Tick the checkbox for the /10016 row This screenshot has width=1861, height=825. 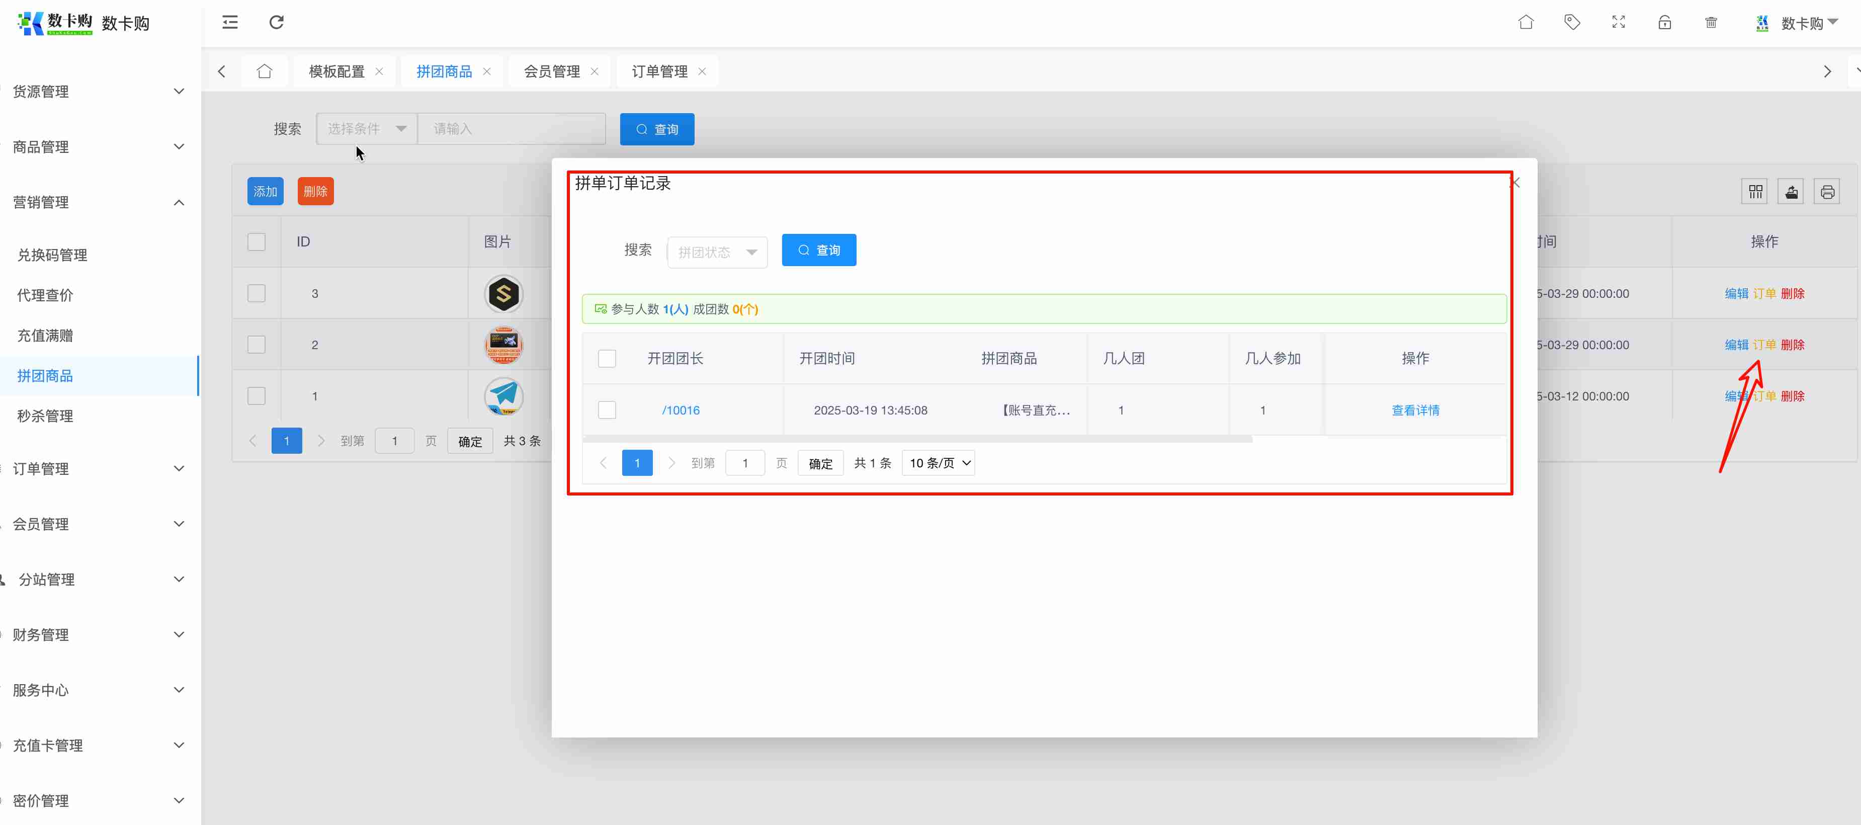click(x=607, y=409)
